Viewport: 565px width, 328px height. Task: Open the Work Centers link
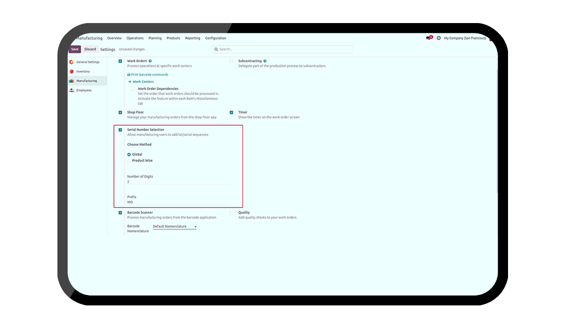pyautogui.click(x=143, y=82)
